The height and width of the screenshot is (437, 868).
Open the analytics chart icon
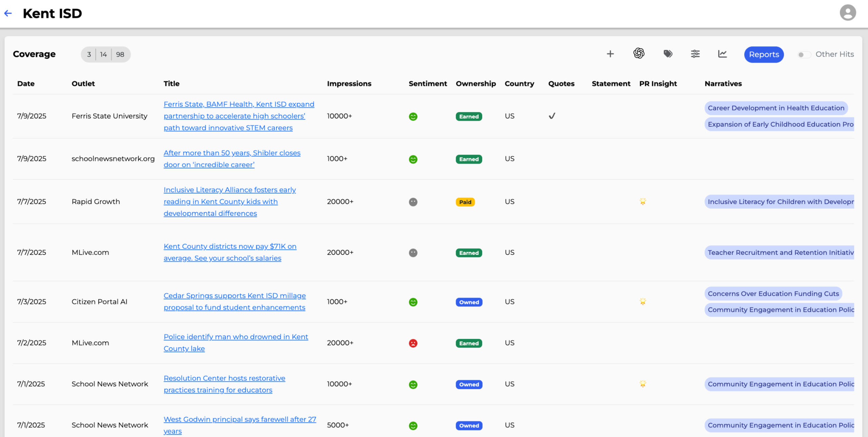point(722,54)
